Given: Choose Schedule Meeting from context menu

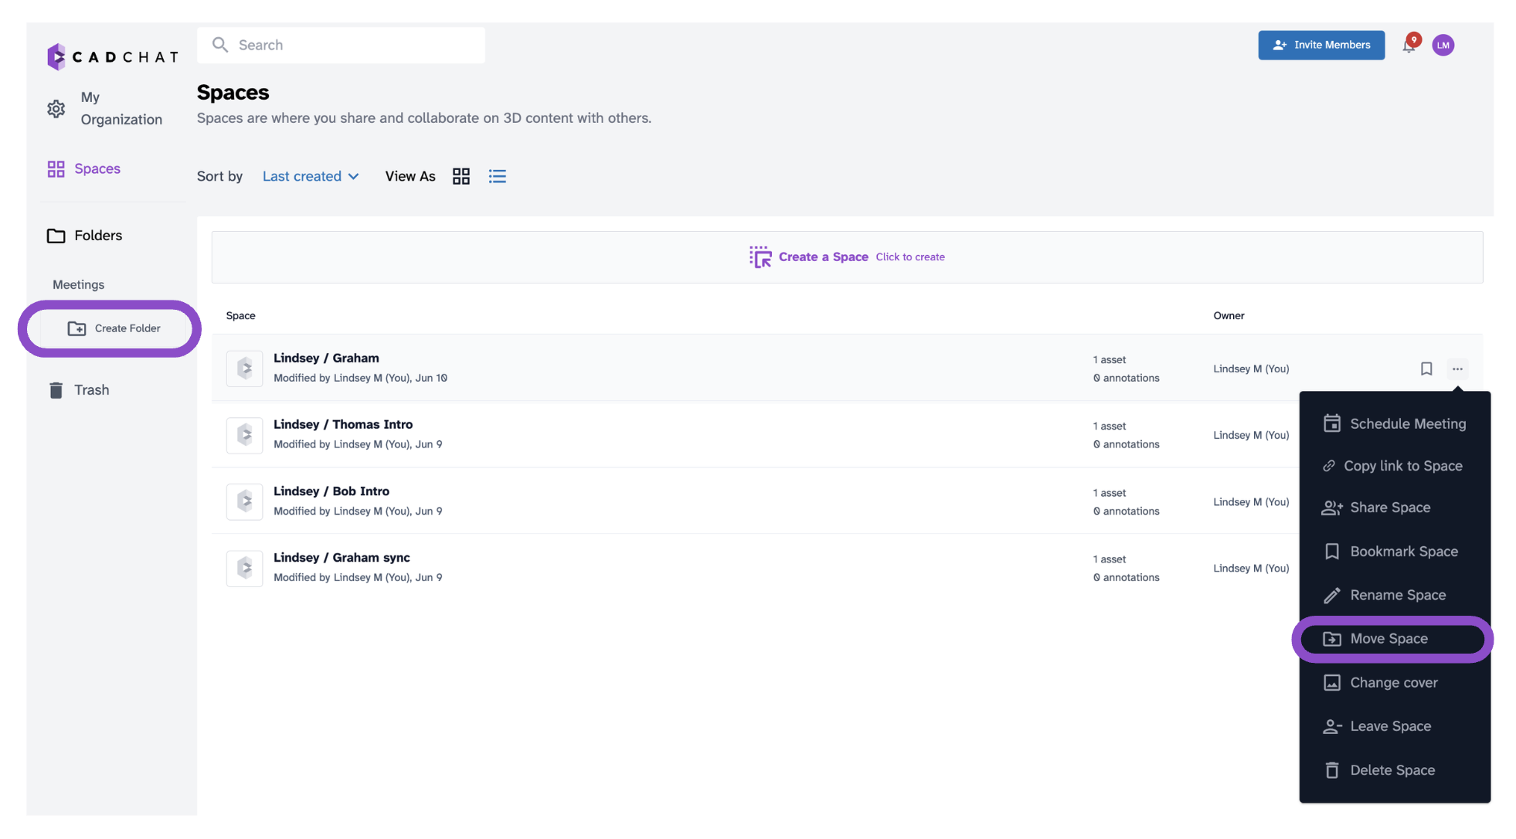Looking at the screenshot, I should (x=1395, y=423).
